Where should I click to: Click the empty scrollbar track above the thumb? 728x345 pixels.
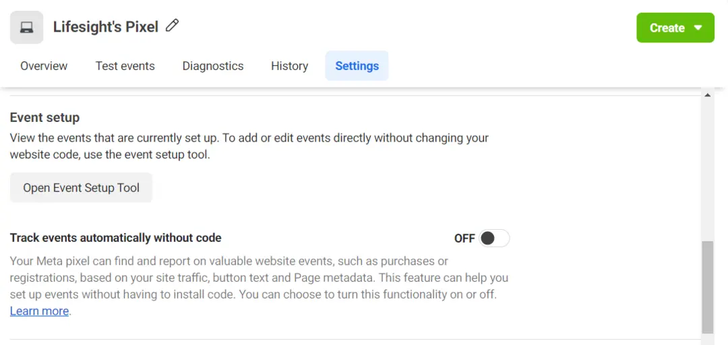pos(707,170)
